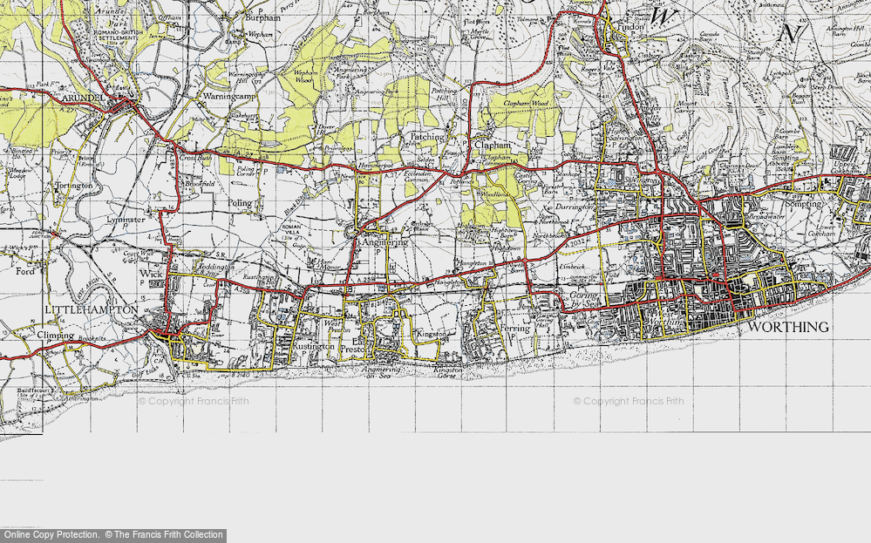The height and width of the screenshot is (543, 871).
Task: Click the Hammerpot label
Action: click(x=375, y=166)
